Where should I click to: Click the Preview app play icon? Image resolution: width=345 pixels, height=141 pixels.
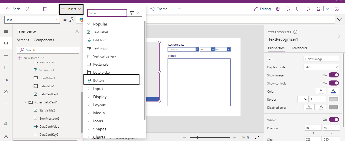click(x=308, y=9)
